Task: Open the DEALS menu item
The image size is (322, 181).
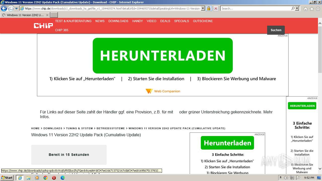Action: tap(165, 21)
